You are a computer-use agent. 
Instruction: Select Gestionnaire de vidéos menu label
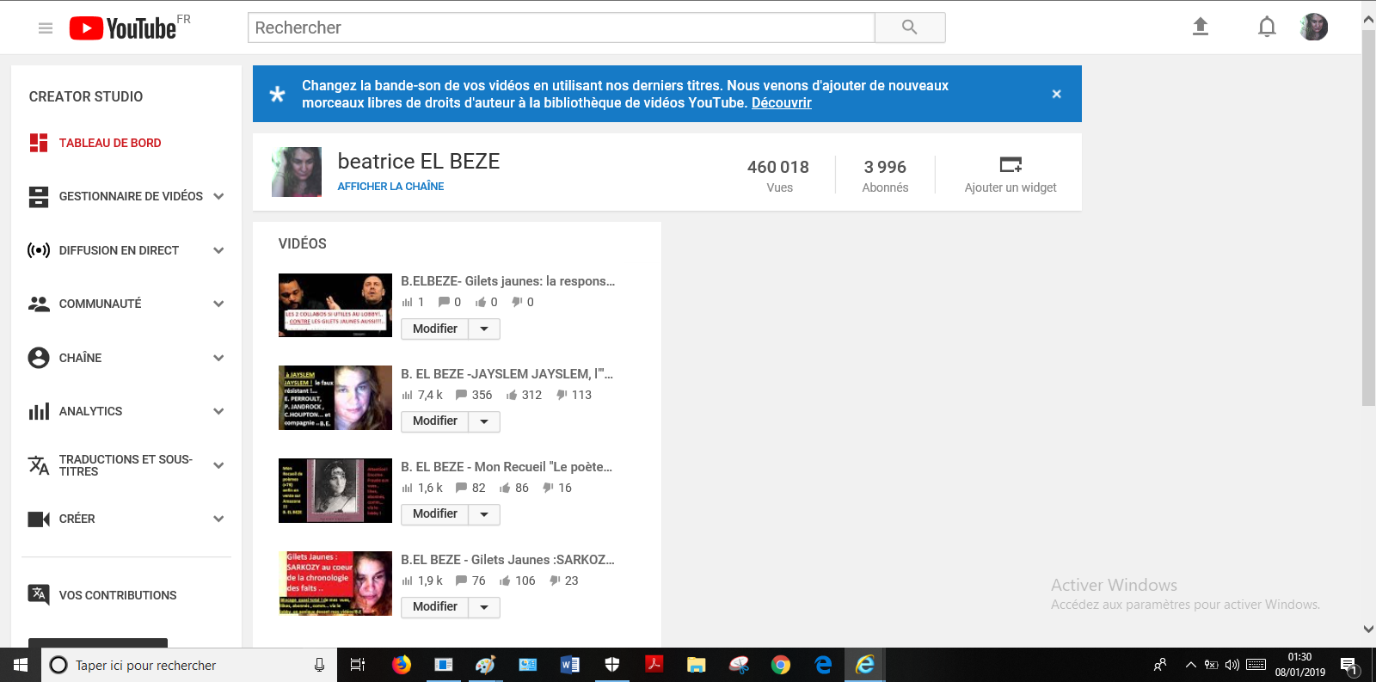[131, 196]
